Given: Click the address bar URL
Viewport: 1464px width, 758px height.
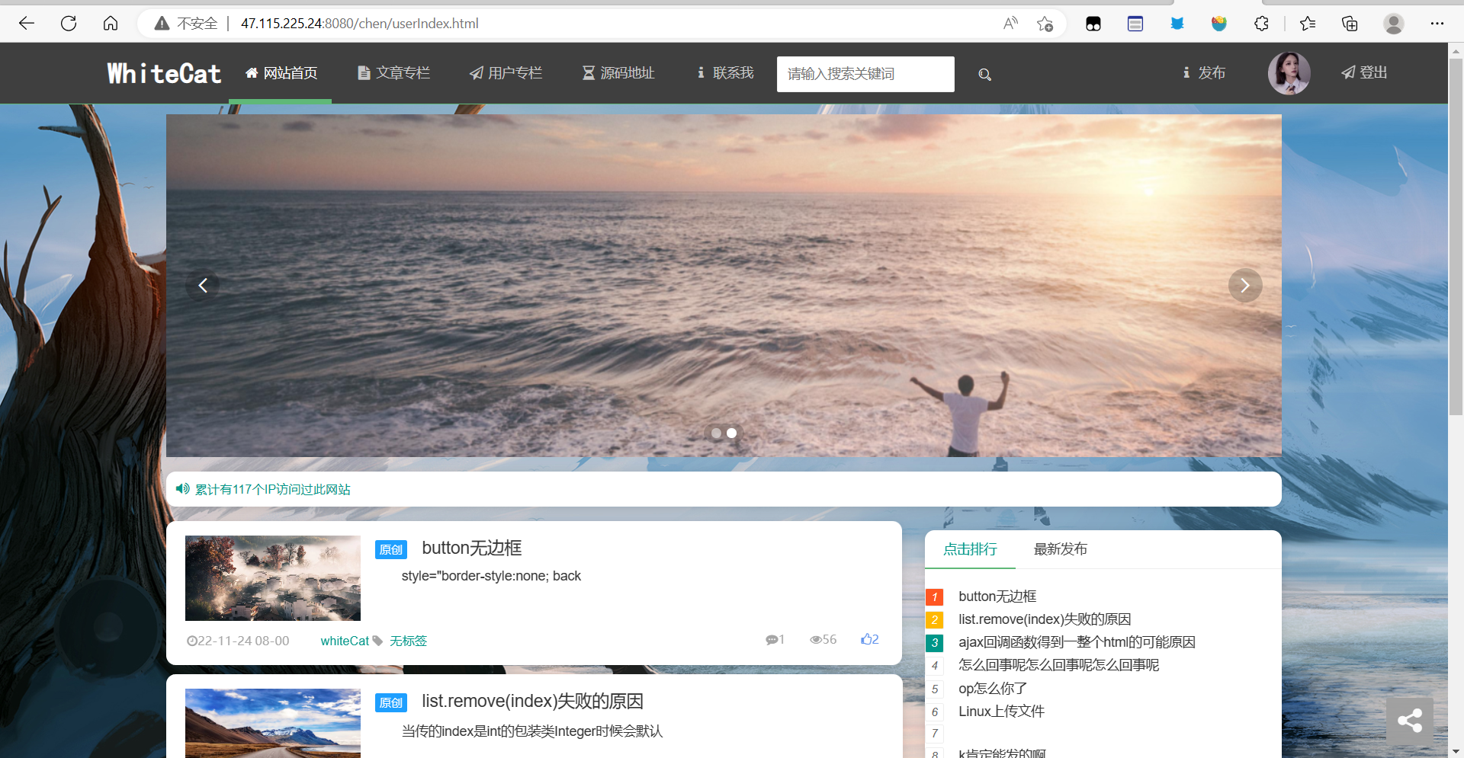Looking at the screenshot, I should (360, 24).
